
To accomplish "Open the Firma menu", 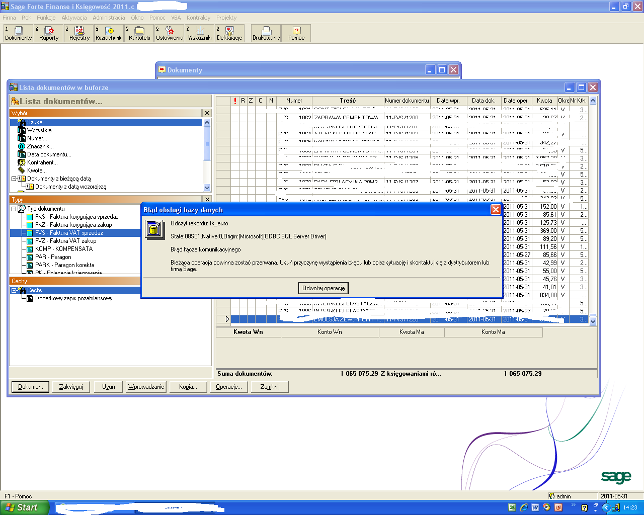I will click(9, 18).
